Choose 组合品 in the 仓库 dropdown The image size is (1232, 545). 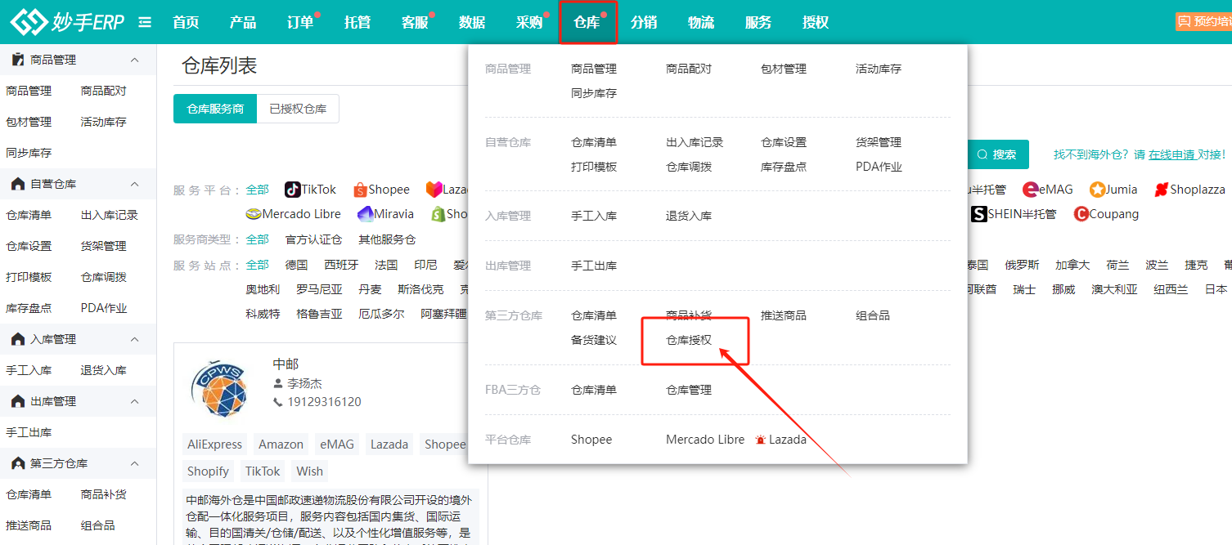(x=873, y=315)
